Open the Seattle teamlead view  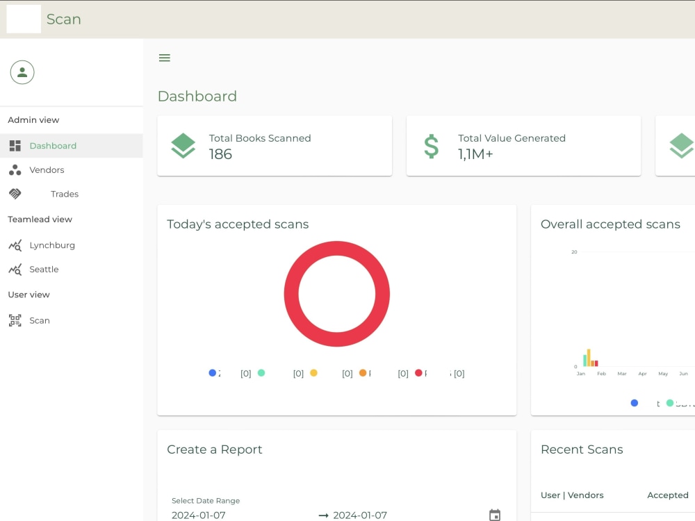tap(72, 270)
